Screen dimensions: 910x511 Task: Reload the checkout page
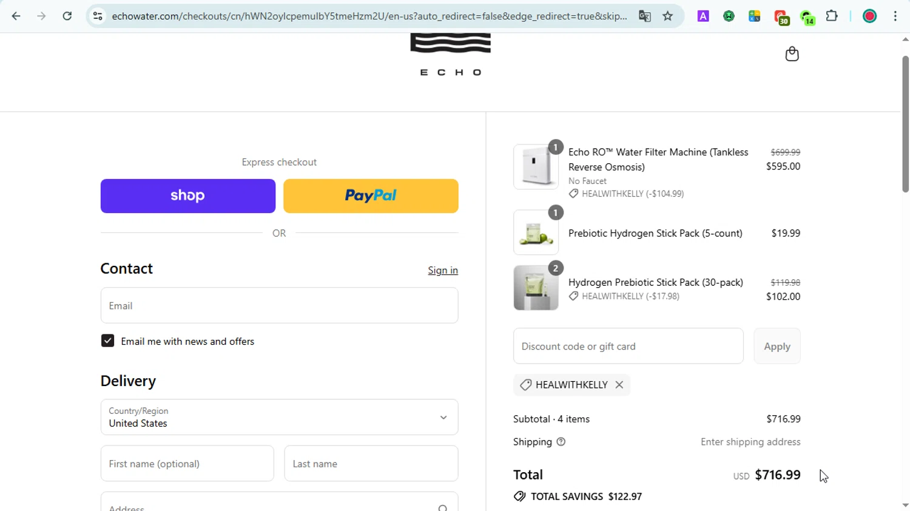tap(67, 16)
